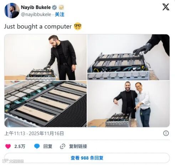Image resolution: width=175 pixels, height=165 pixels.
Task: Open the tweet timestamp 上午11:13
Action: pyautogui.click(x=15, y=133)
